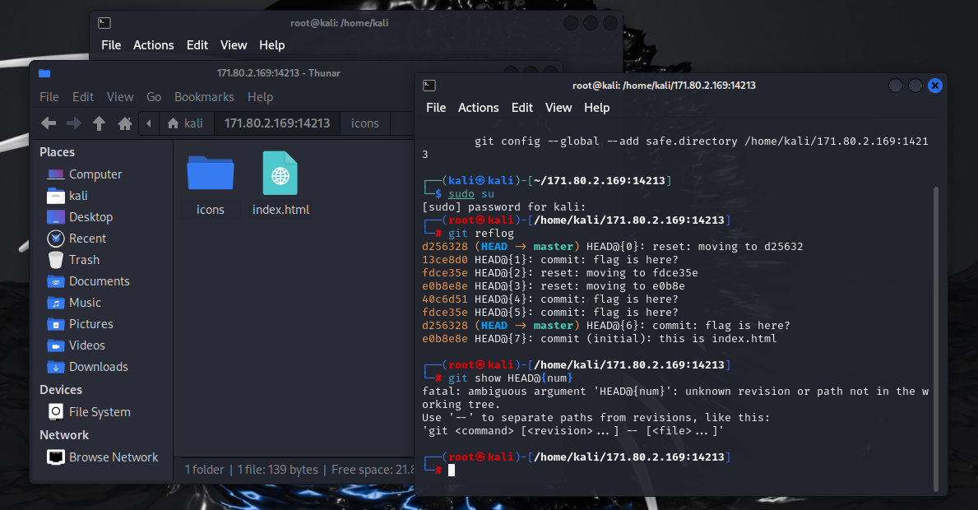Image resolution: width=978 pixels, height=510 pixels.
Task: Open the Bookmarks menu in Thunar
Action: pyautogui.click(x=204, y=96)
